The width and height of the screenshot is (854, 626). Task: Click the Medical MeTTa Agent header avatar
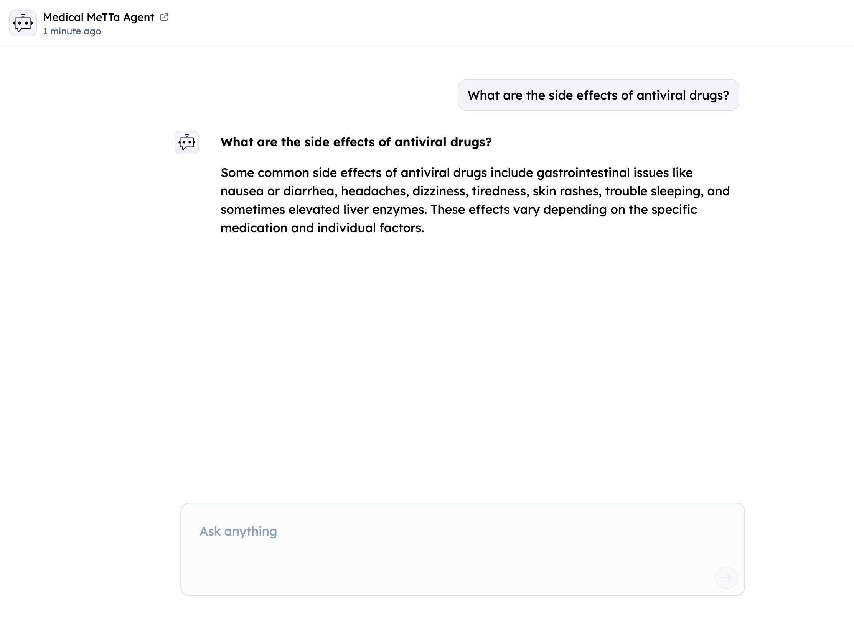click(23, 24)
